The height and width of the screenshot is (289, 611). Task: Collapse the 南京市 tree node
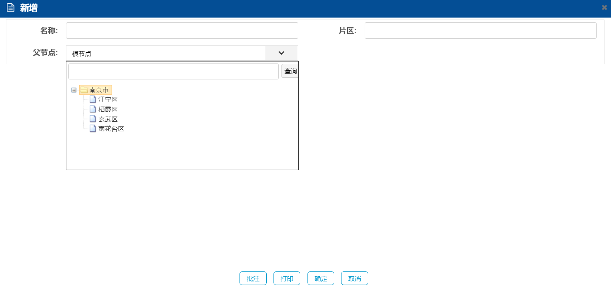[74, 90]
